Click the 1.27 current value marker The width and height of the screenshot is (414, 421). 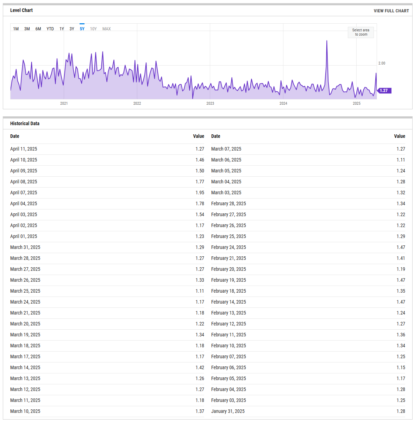point(384,91)
